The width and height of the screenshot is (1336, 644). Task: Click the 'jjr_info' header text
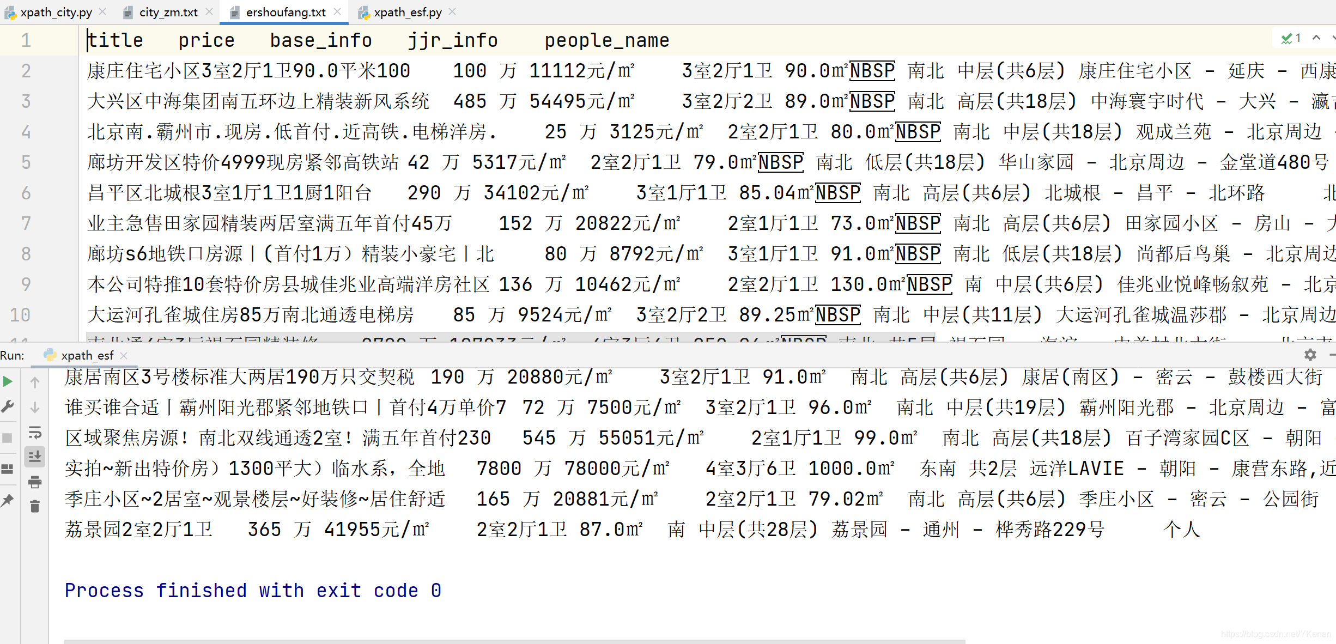(453, 40)
